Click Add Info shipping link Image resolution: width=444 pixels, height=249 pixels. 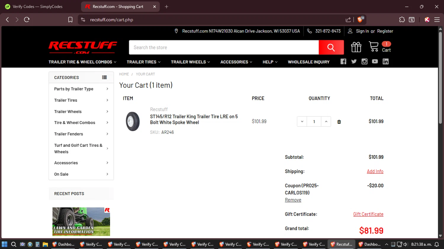point(375,171)
